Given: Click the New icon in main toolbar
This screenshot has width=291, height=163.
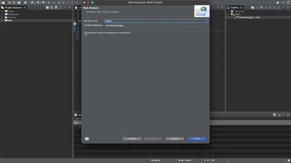Looking at the screenshot, I should [x=3, y=3].
